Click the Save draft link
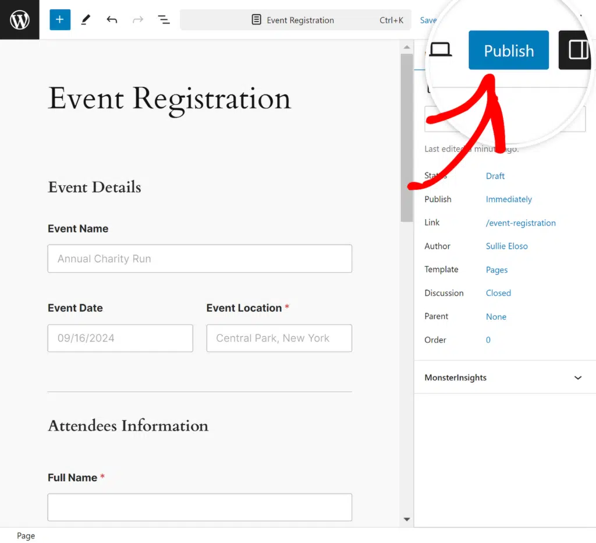 click(428, 20)
